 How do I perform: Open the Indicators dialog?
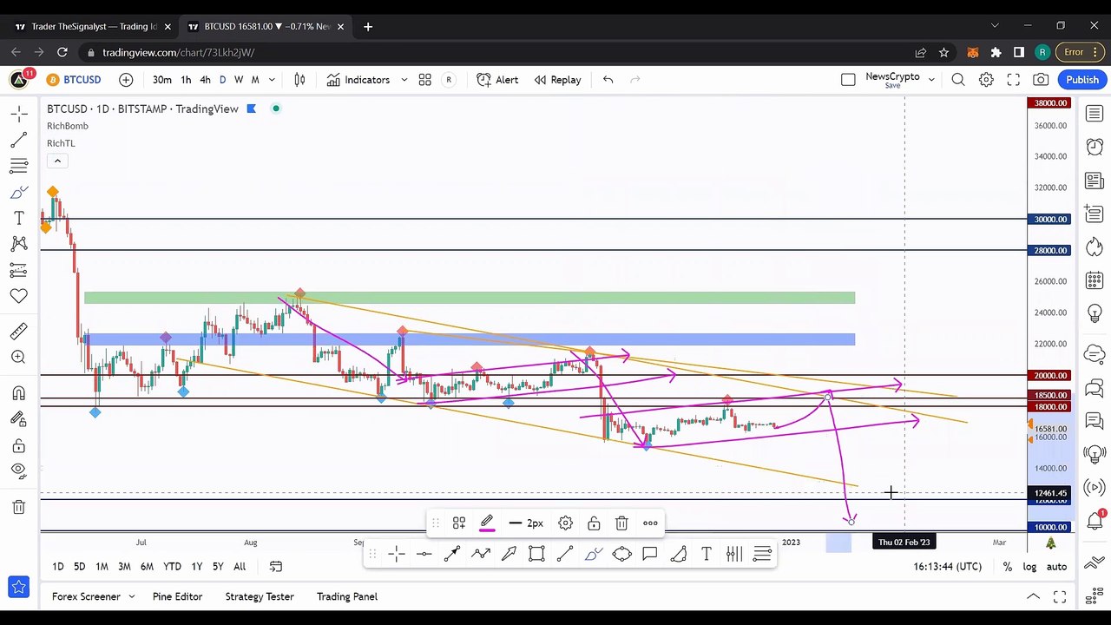[x=358, y=80]
